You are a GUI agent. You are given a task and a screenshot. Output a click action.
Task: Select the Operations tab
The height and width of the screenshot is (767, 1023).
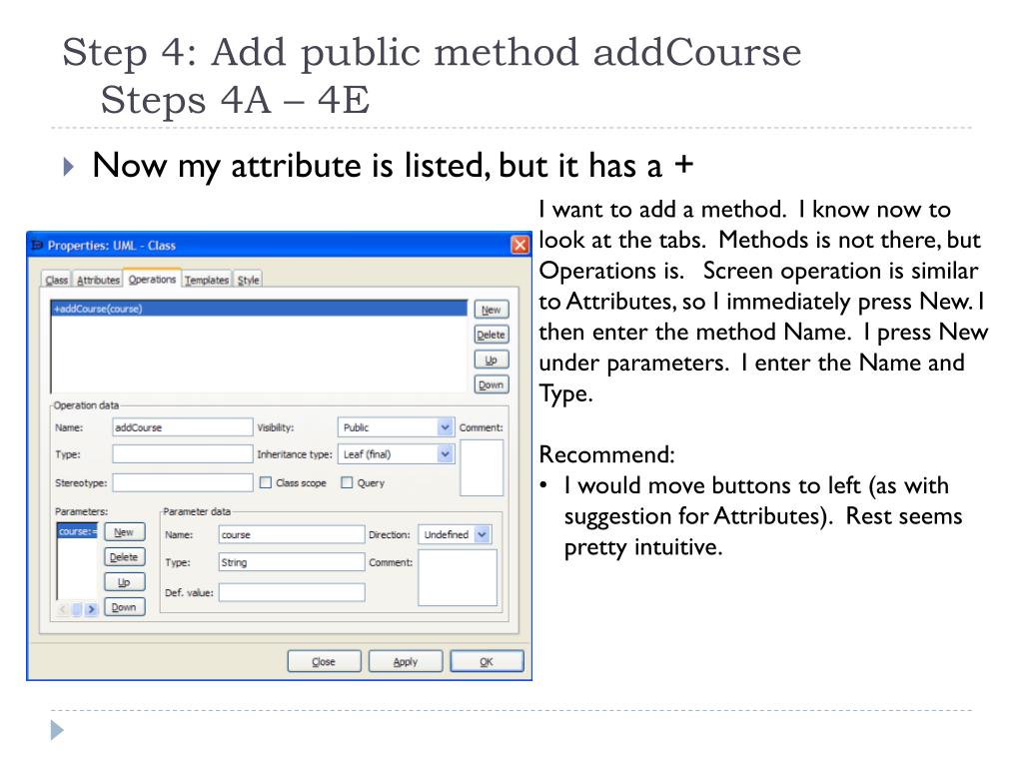152,279
